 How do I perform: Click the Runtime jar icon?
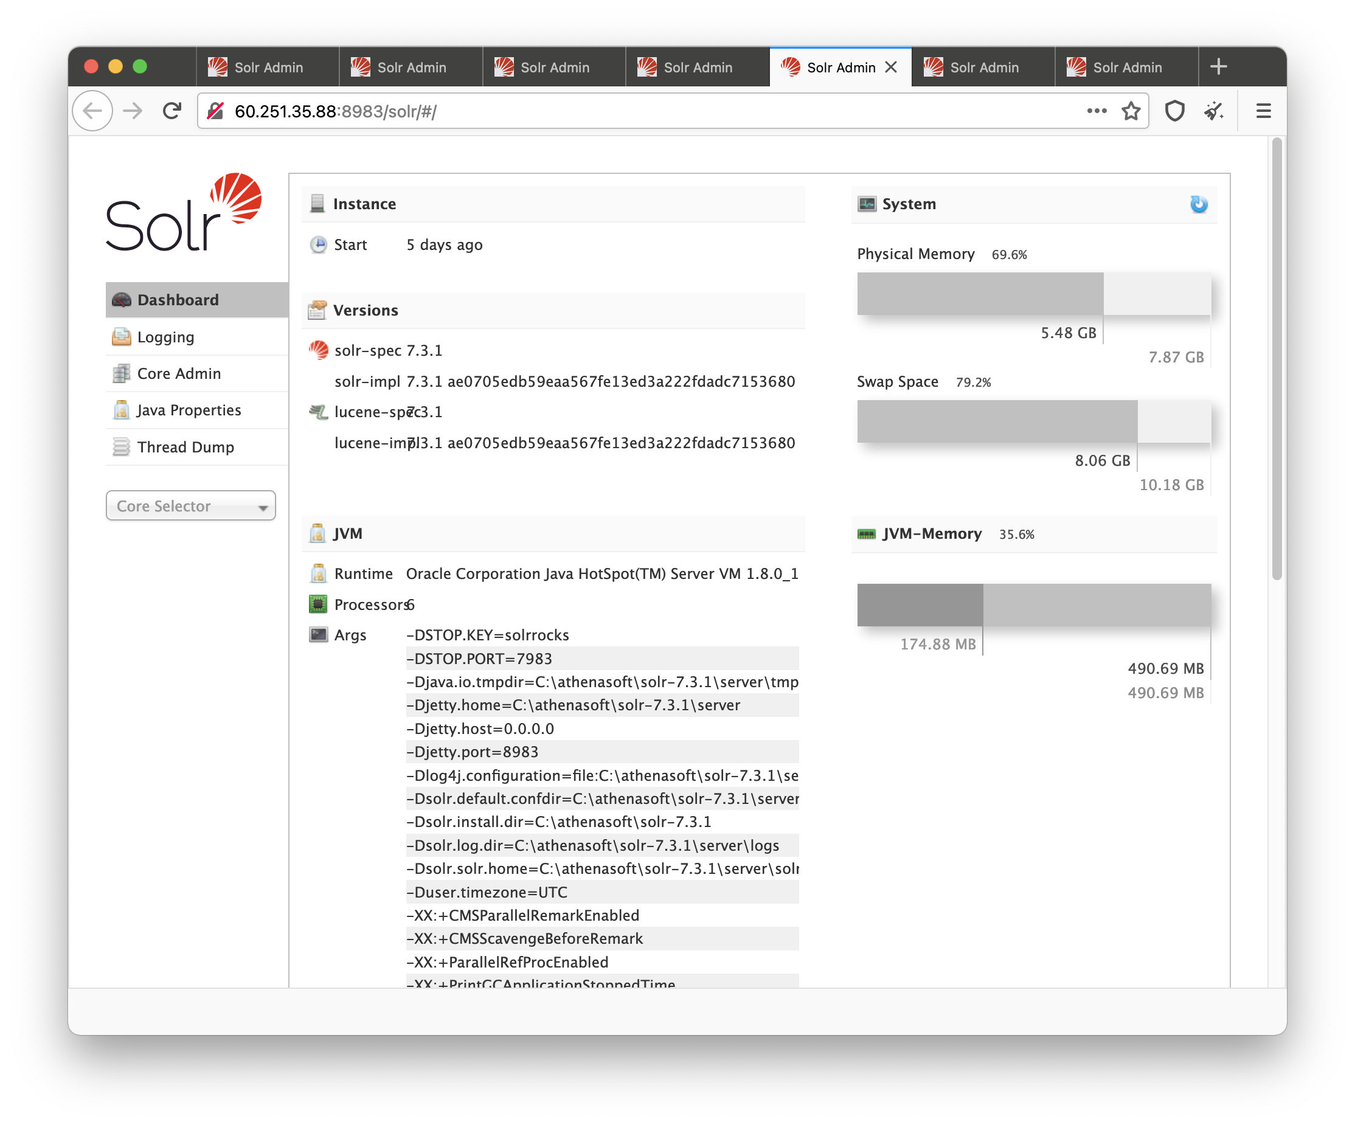(318, 573)
